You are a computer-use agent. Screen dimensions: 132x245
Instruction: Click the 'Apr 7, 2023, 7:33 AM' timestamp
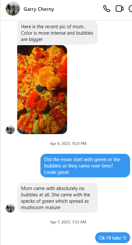click(68, 222)
